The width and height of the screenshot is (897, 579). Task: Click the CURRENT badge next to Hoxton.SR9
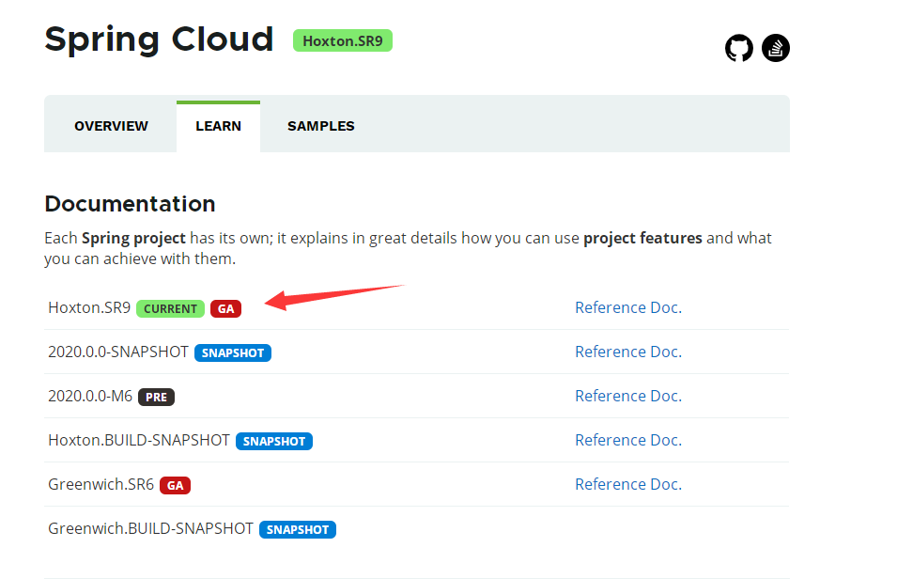pos(170,308)
